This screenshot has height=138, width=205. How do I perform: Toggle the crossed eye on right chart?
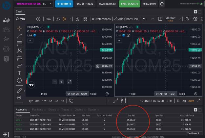(129, 35)
